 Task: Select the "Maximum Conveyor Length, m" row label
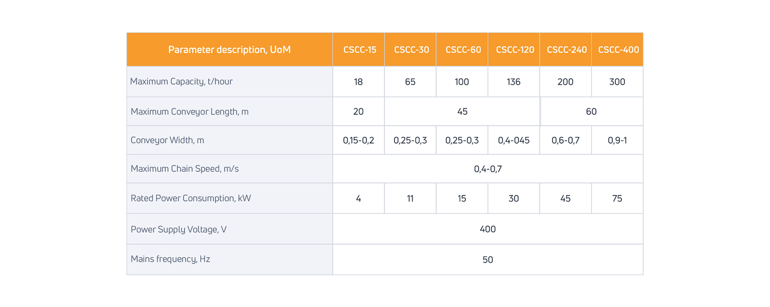[189, 111]
